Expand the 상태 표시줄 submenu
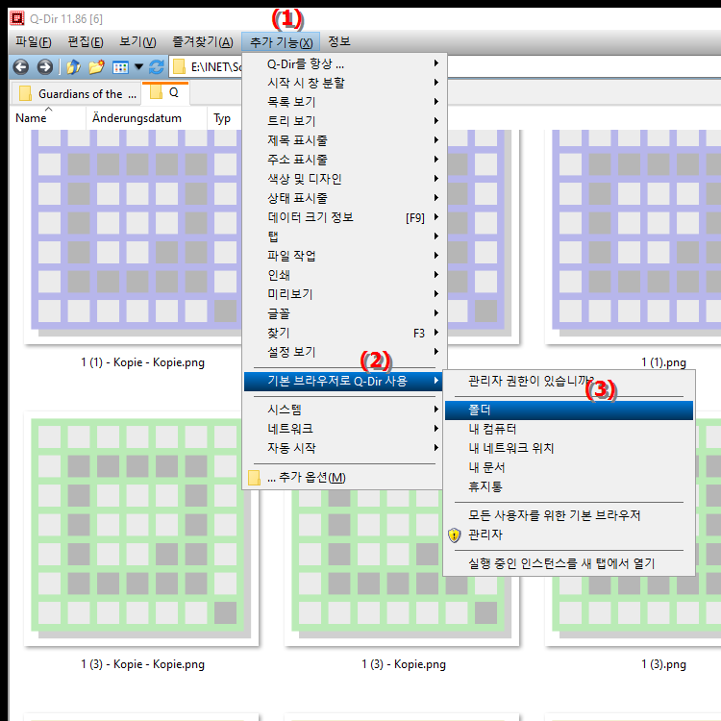 pos(343,198)
